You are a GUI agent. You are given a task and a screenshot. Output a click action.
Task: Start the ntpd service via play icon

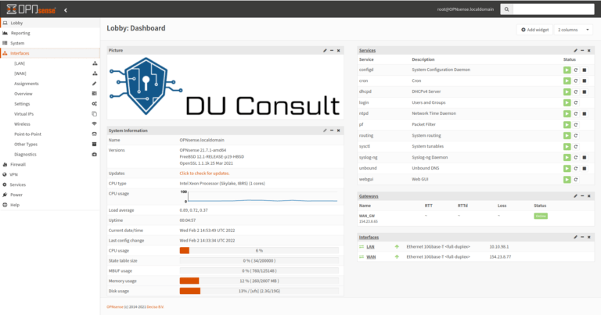tap(567, 113)
